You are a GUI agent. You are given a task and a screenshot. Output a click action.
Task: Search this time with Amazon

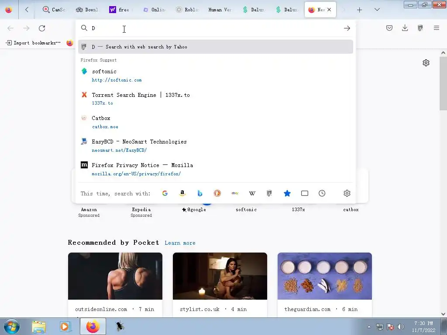(182, 193)
